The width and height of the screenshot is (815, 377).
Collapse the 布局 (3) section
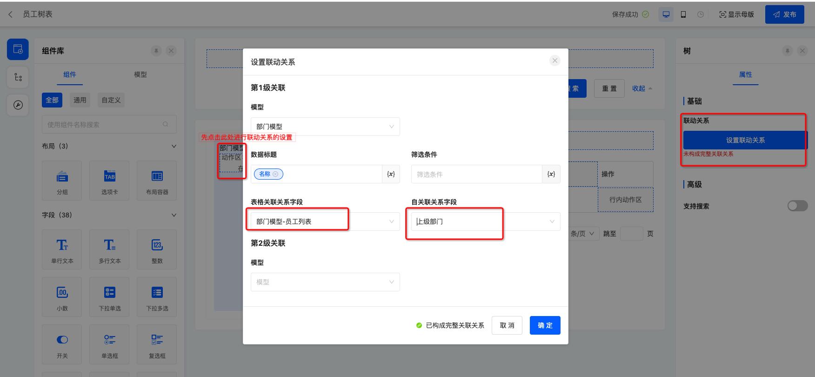(x=174, y=146)
